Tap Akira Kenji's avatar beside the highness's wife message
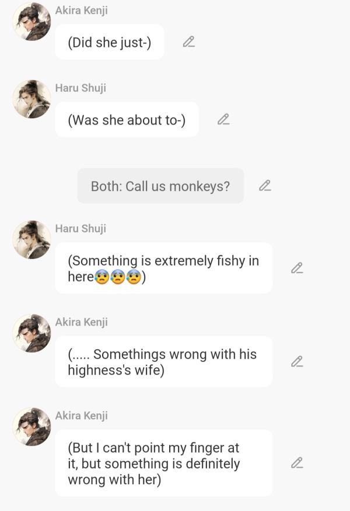 click(x=32, y=333)
